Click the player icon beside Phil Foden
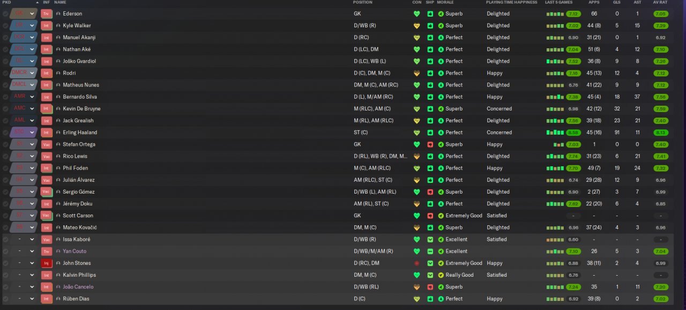The height and width of the screenshot is (310, 686). click(58, 168)
